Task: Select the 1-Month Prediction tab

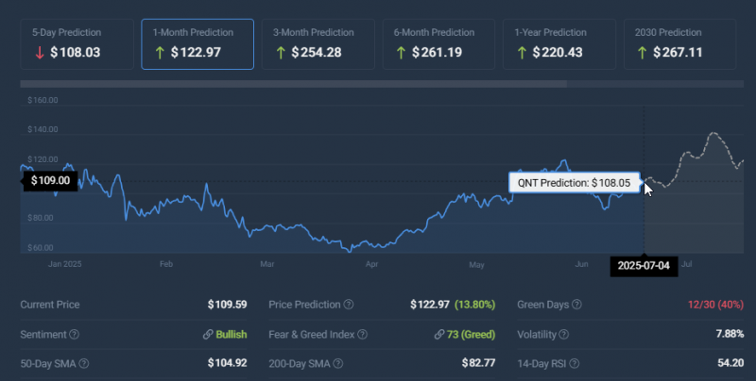Action: click(x=198, y=43)
